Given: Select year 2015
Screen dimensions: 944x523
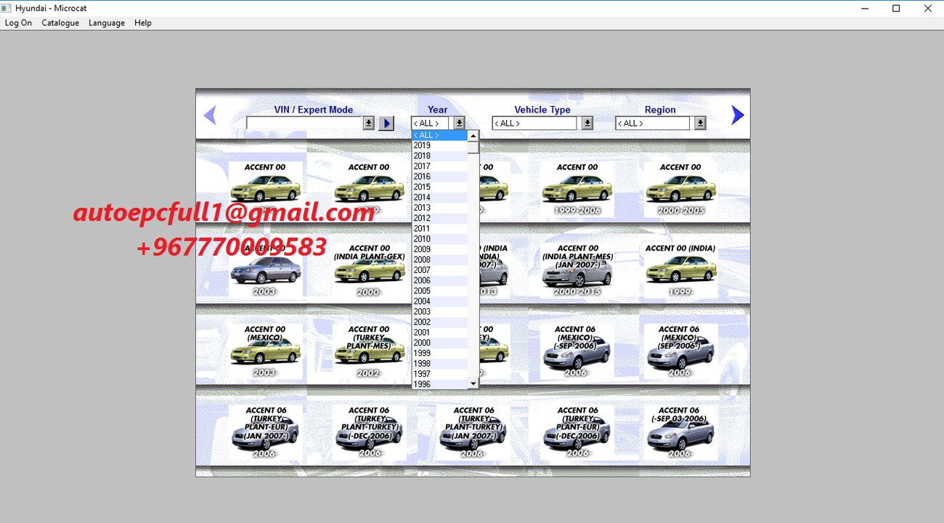Looking at the screenshot, I should pos(439,187).
